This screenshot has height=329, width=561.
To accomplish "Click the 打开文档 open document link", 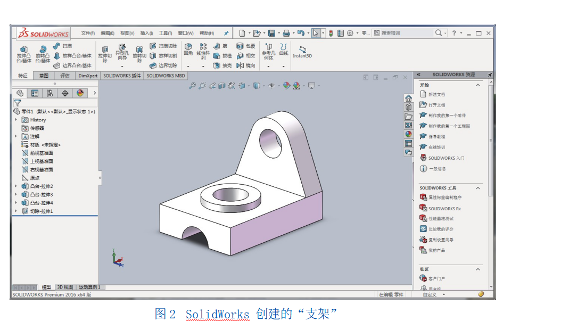I will pos(433,105).
